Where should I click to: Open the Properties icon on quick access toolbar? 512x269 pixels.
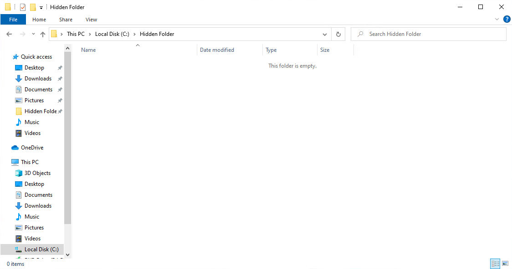22,7
